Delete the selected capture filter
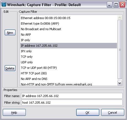127x120 pixels. 10,68
